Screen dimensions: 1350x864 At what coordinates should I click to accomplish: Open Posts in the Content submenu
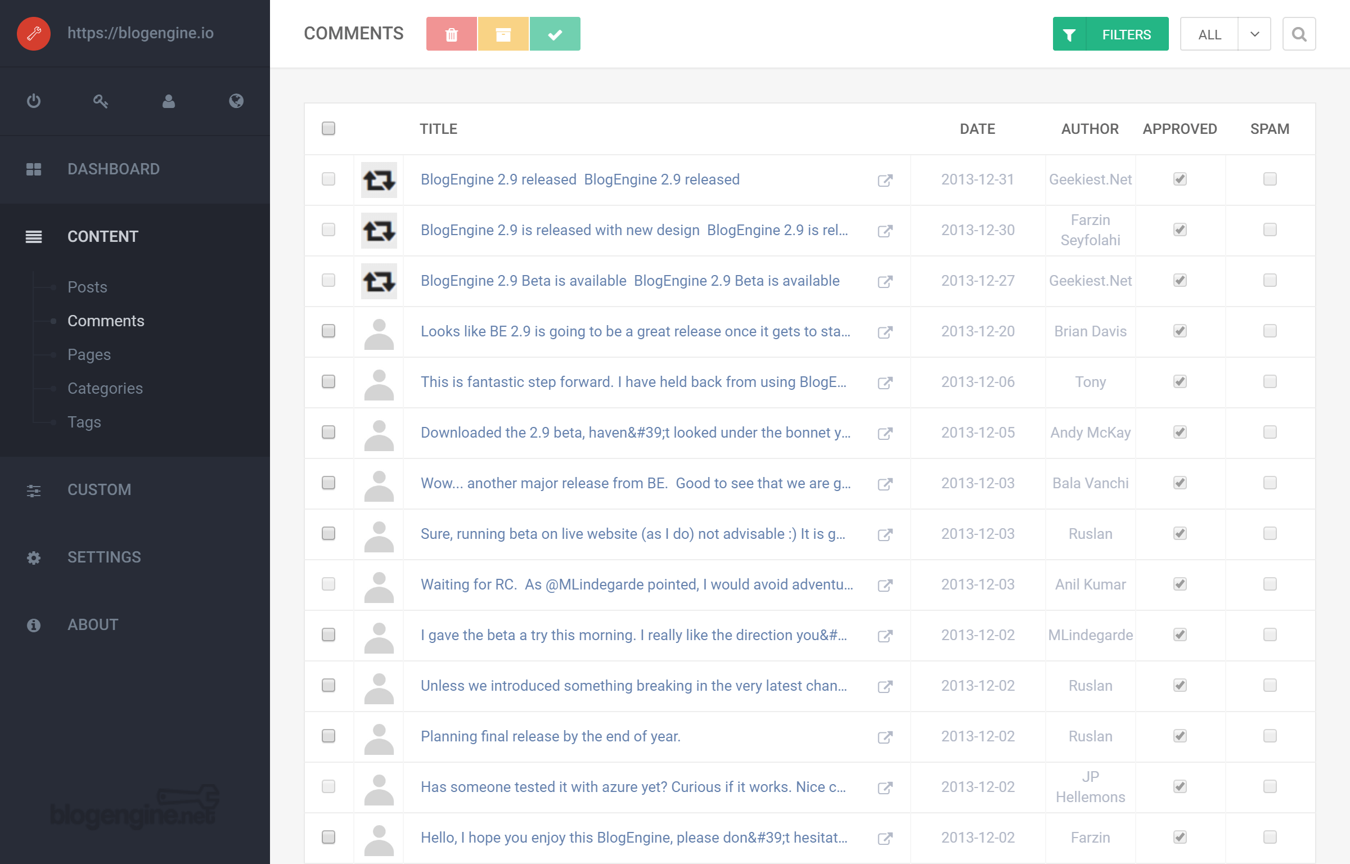point(87,287)
